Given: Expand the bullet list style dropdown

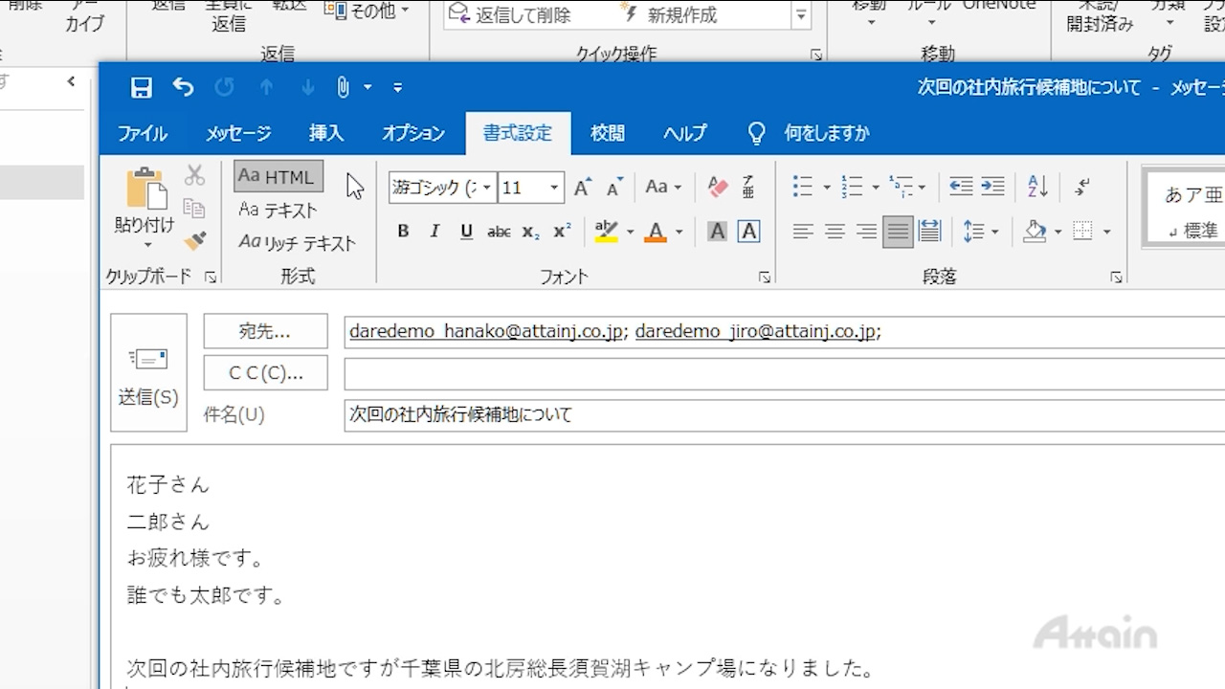Looking at the screenshot, I should [x=827, y=188].
